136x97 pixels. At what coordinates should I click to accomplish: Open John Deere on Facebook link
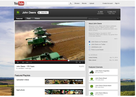coord(99,42)
